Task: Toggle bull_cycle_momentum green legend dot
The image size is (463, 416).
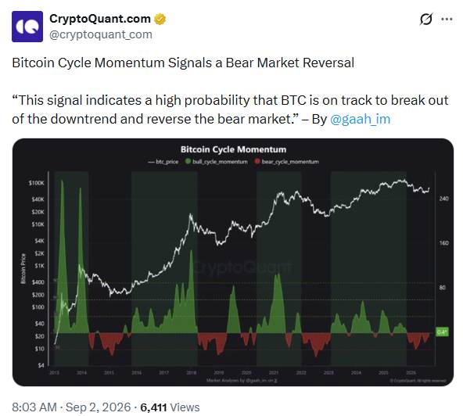Action: [188, 162]
